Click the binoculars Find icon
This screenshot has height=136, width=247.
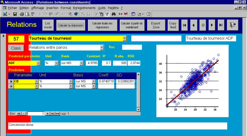pos(114,14)
